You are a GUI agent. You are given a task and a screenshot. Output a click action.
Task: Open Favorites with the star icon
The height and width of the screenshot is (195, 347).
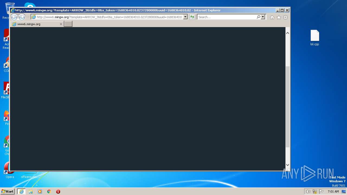click(279, 17)
